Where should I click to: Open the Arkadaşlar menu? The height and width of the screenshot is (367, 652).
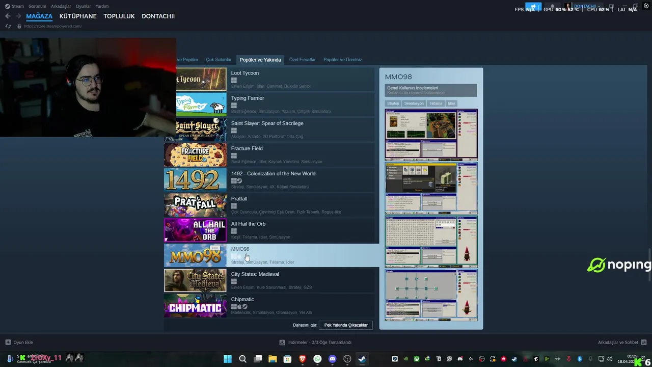click(x=61, y=6)
